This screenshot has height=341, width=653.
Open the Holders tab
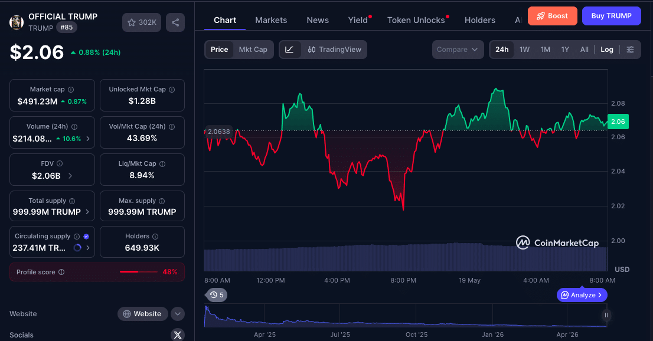480,20
